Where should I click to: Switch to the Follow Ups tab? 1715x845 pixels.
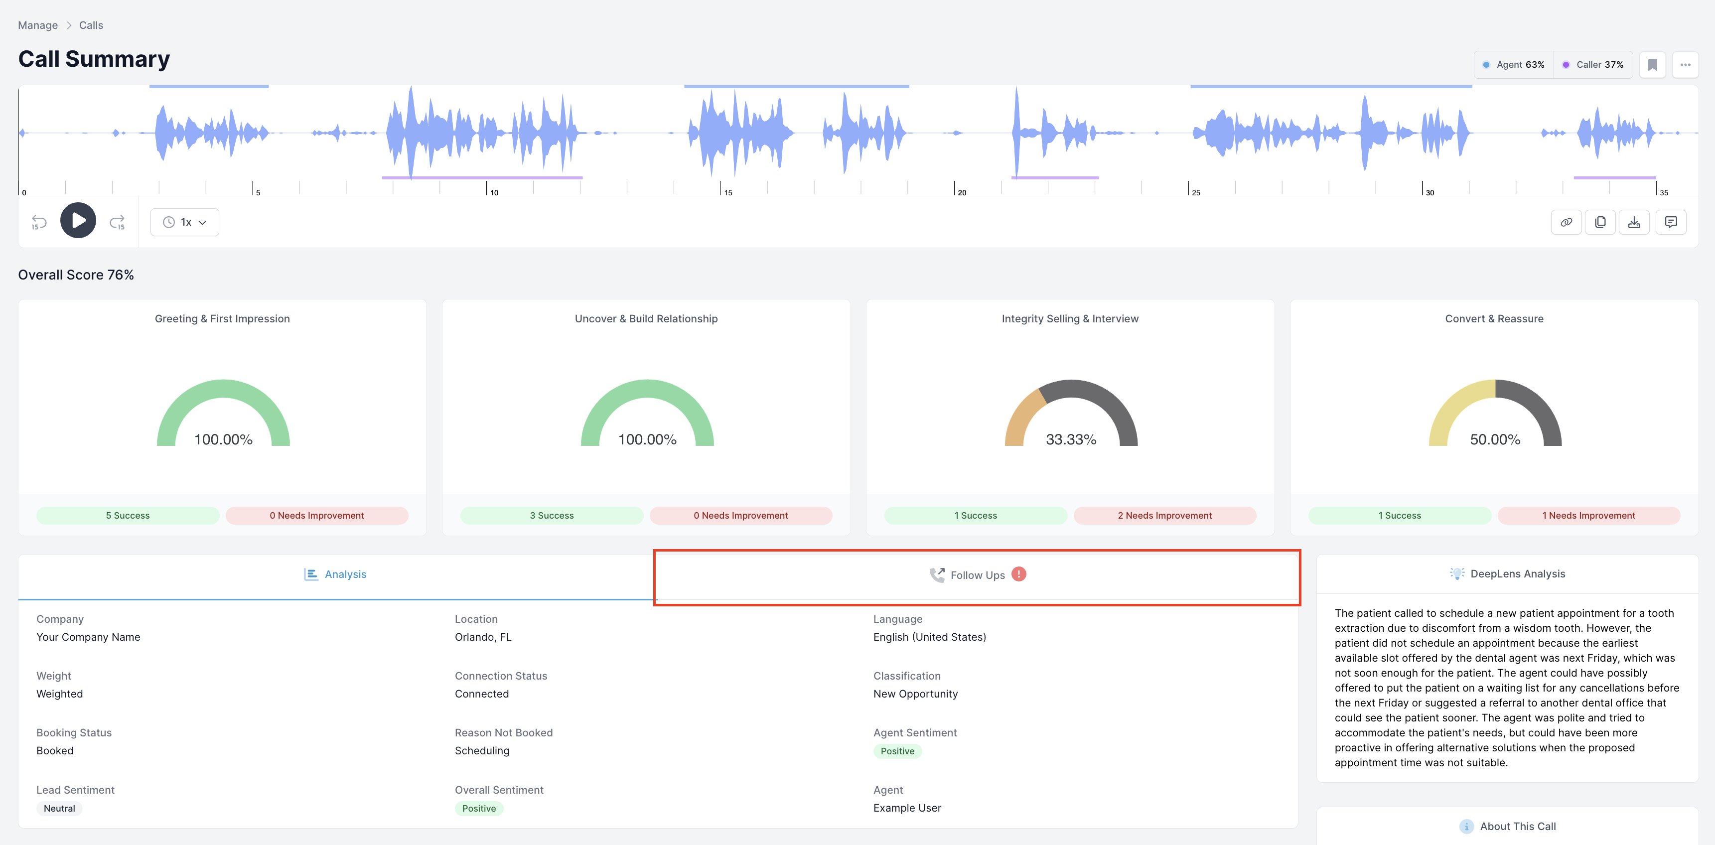(978, 575)
